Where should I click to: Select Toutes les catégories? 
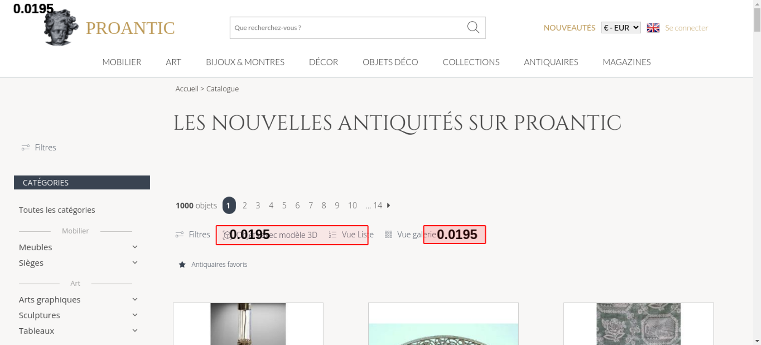click(x=57, y=210)
